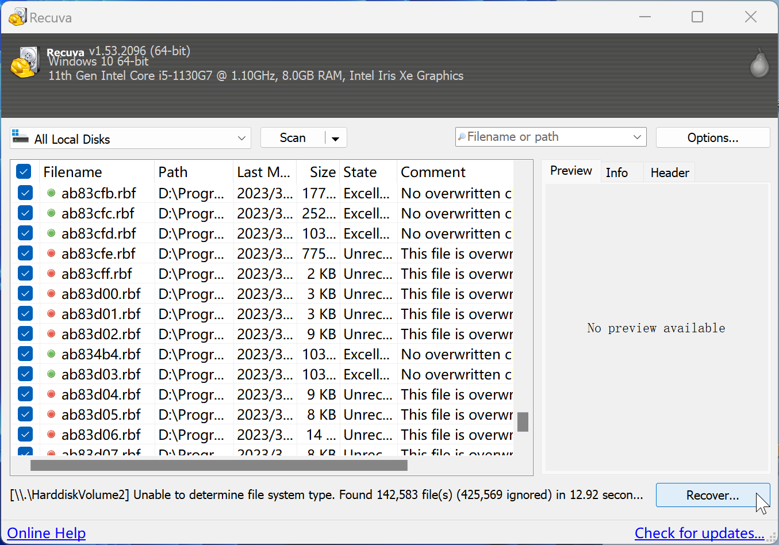Click the Recover button
The image size is (779, 545).
pyautogui.click(x=713, y=496)
